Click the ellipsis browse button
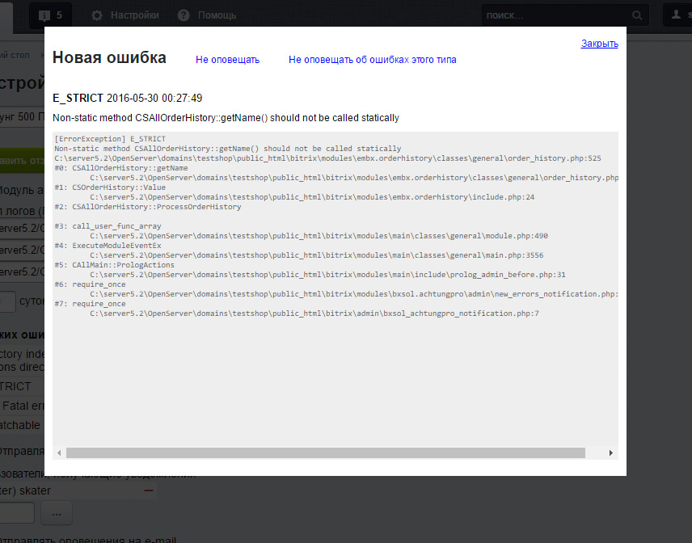The width and height of the screenshot is (692, 543). (57, 513)
